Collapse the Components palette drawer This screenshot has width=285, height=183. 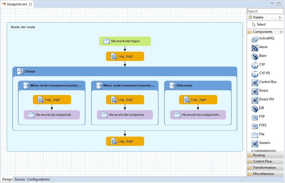pyautogui.click(x=262, y=32)
